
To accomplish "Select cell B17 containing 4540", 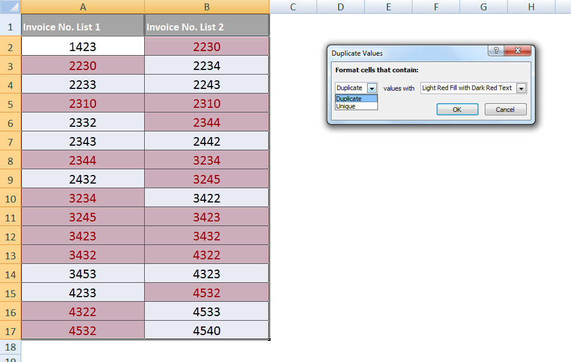I will (x=207, y=330).
